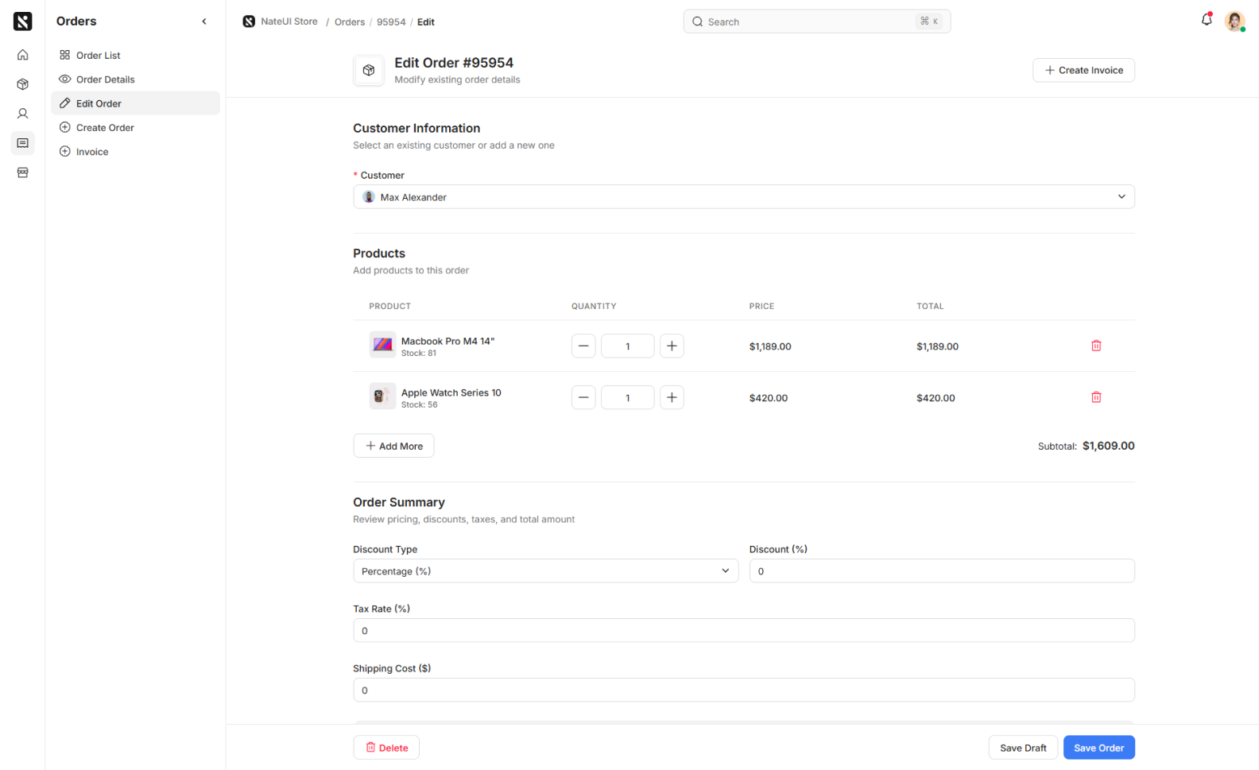Open the user profile avatar
Screen dimensions: 1259x770
[x=1234, y=21]
